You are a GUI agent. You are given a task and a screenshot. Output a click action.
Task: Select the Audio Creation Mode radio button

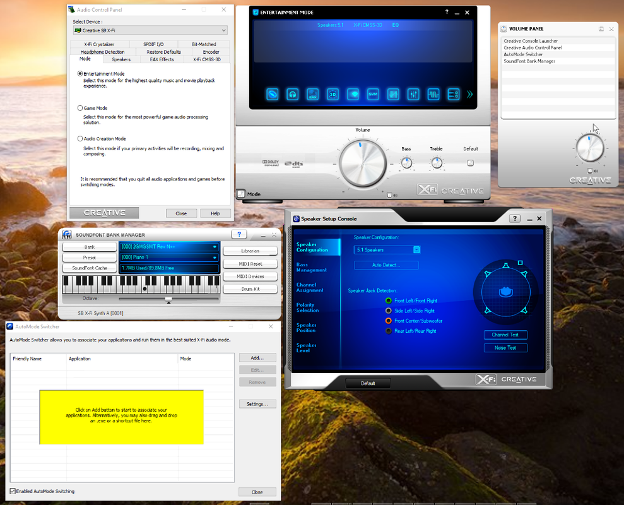click(80, 139)
